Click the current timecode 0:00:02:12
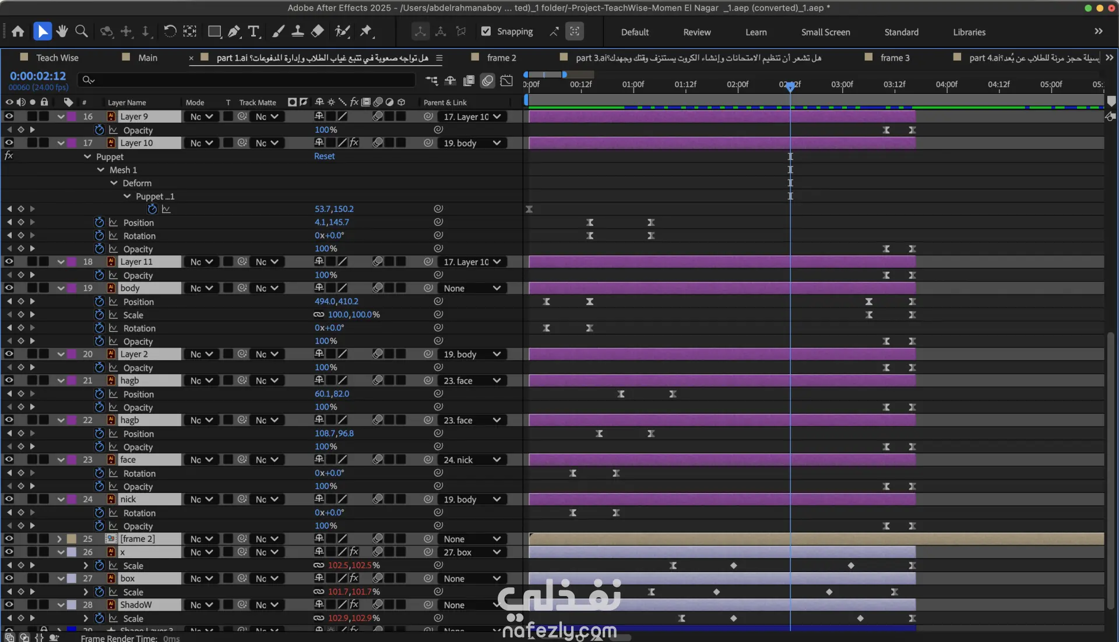This screenshot has width=1119, height=642. 38,76
